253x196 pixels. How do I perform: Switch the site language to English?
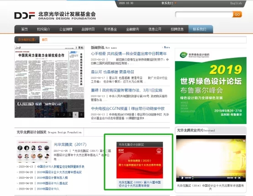(236, 3)
